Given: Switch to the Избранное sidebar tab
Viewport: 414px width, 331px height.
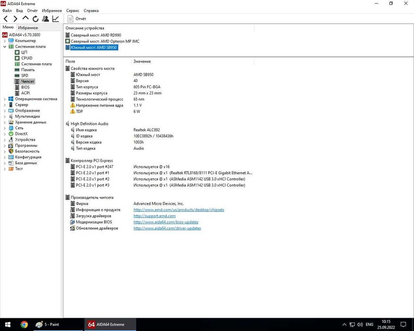Looking at the screenshot, I should pyautogui.click(x=28, y=28).
